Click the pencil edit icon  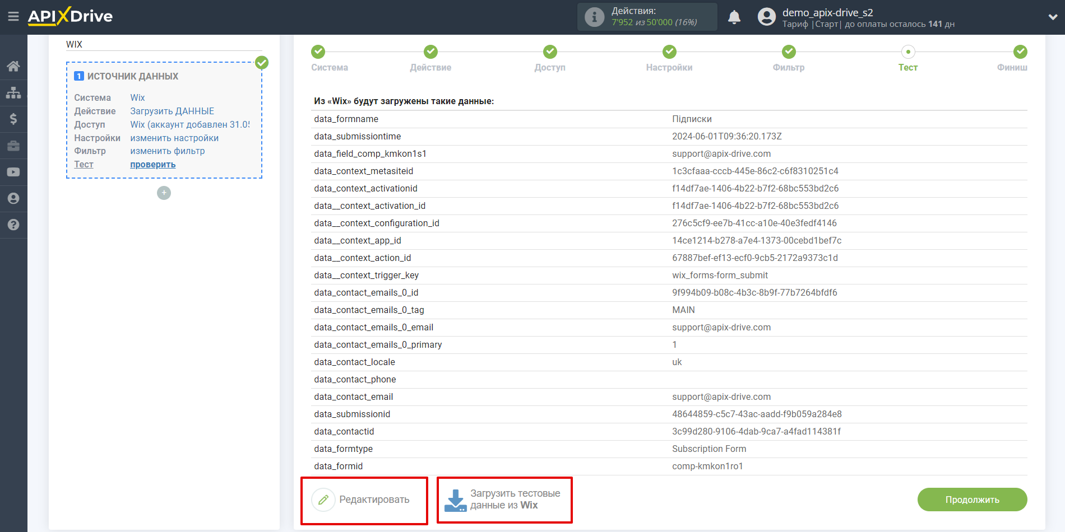pyautogui.click(x=323, y=500)
